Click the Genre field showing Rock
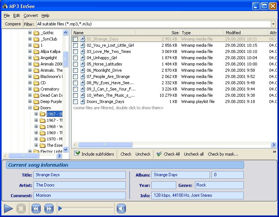 click(219, 185)
